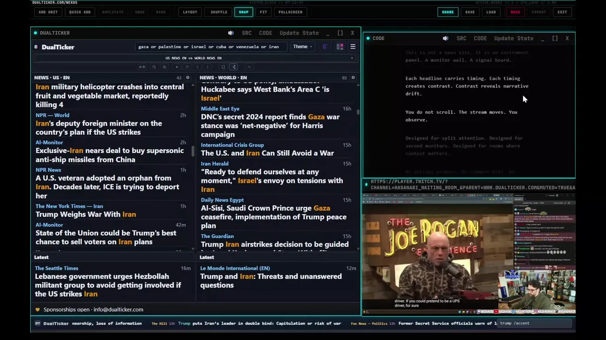Open settings gear for NEWS · WORLD · EN
Screen dimensions: 606x340
[353, 77]
